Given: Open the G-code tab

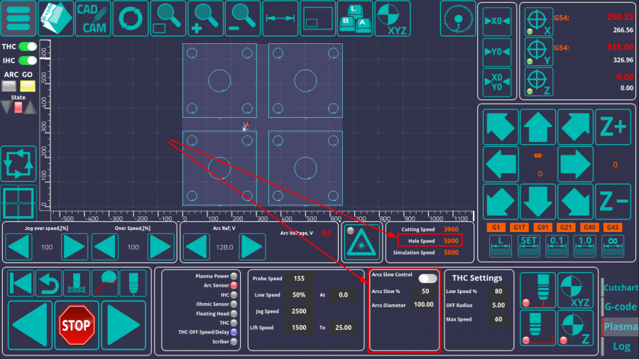Looking at the screenshot, I should 621,307.
